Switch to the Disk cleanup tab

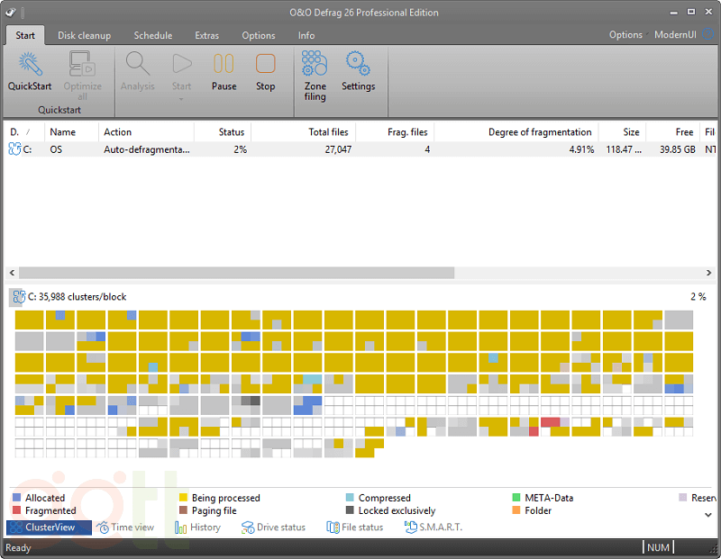[84, 35]
